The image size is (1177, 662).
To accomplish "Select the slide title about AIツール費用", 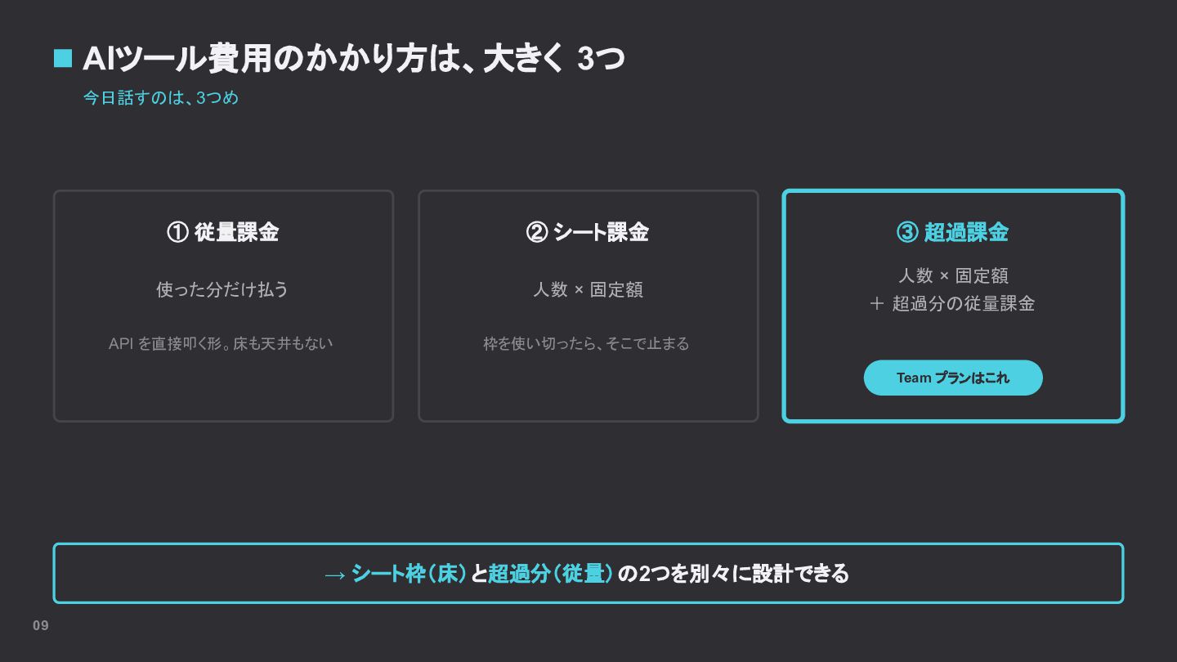I will [x=354, y=59].
